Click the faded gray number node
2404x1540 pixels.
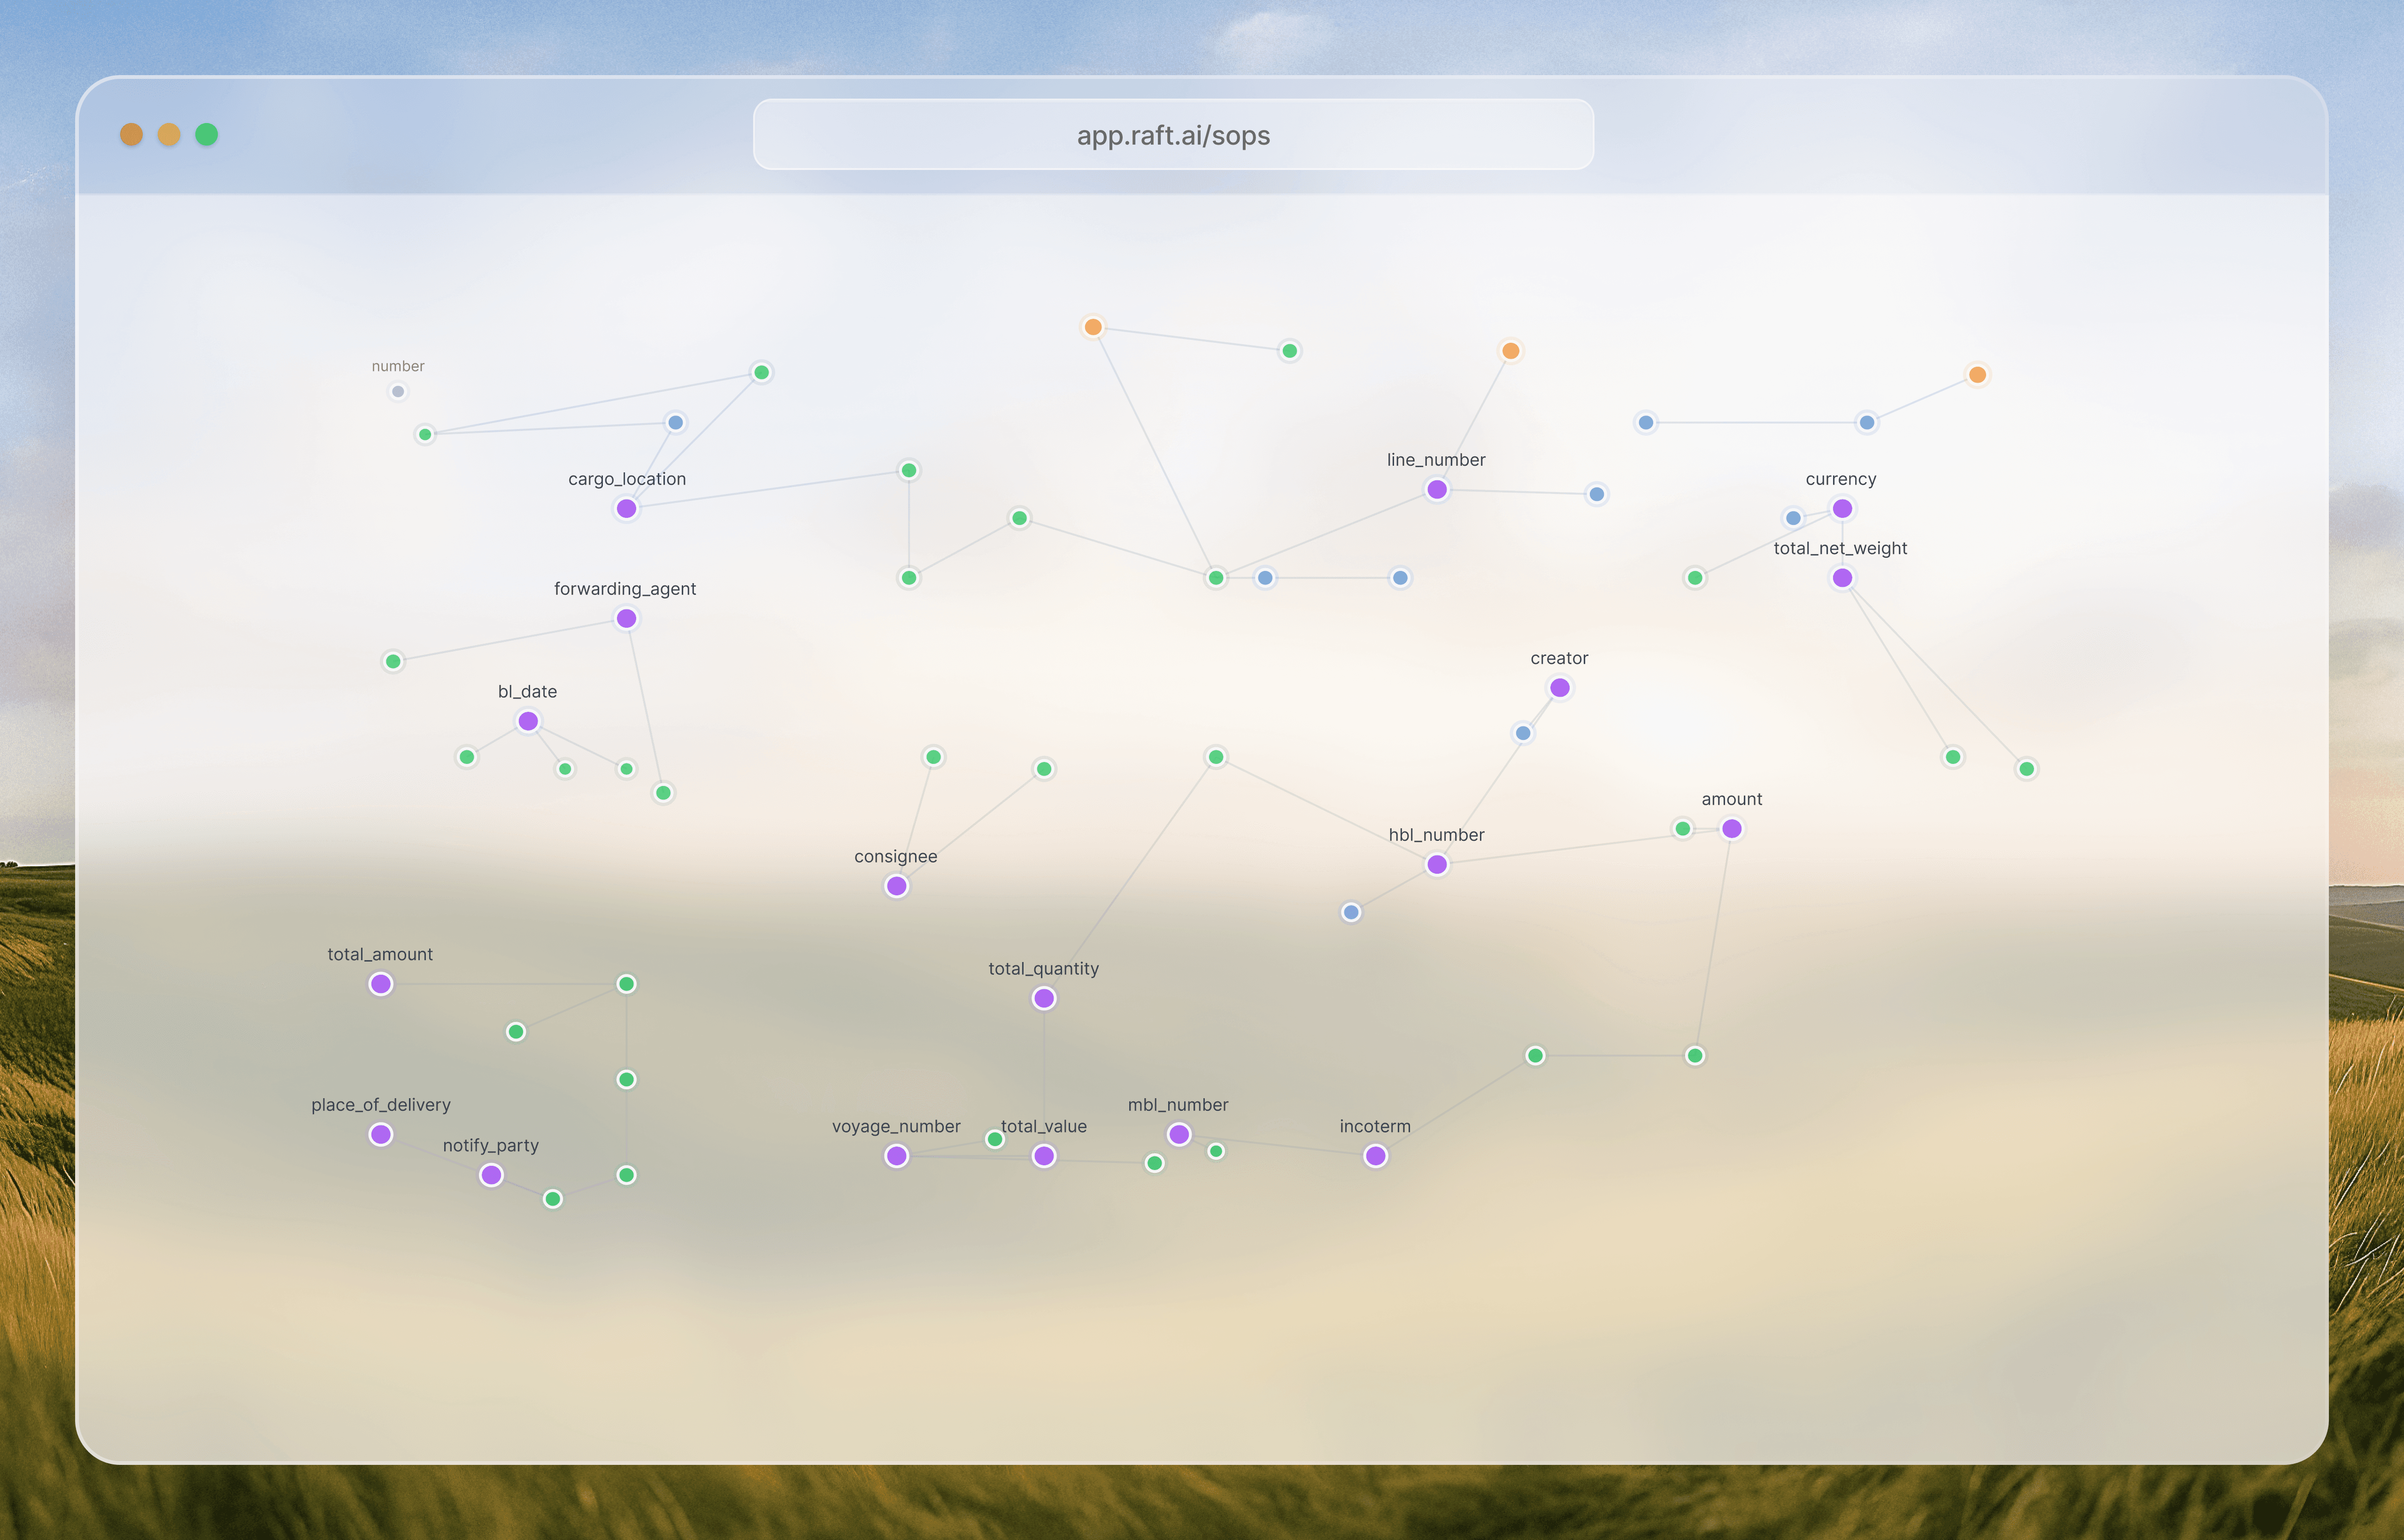398,392
